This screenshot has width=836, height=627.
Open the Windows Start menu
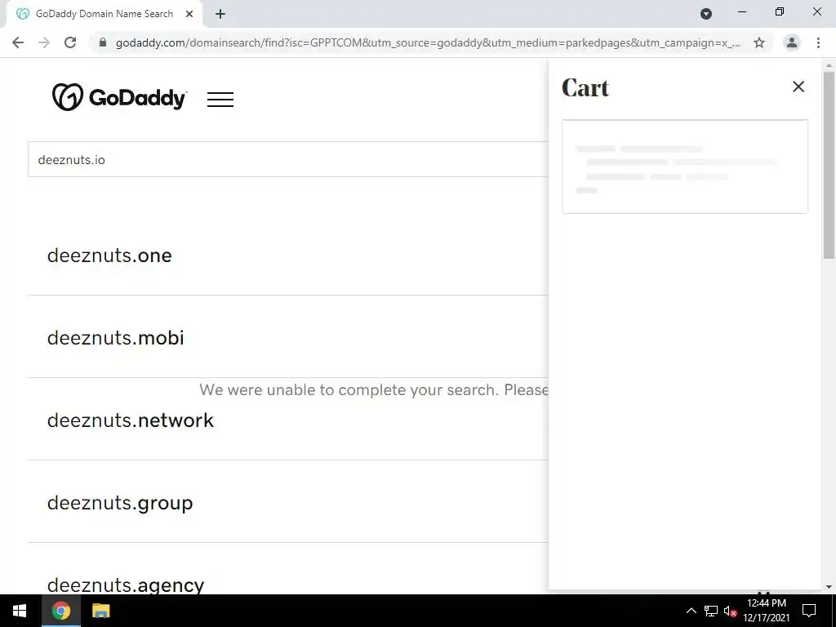(x=20, y=611)
